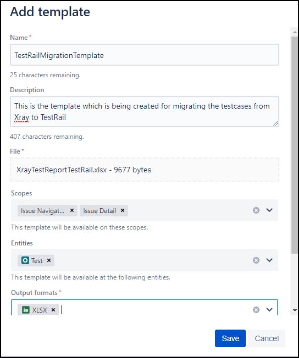The width and height of the screenshot is (299, 358).
Task: Click the '25 characters remaining.' text
Action: [45, 75]
